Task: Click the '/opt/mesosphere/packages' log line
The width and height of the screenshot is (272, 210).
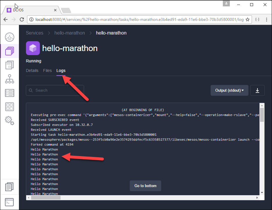Action: coord(145,140)
